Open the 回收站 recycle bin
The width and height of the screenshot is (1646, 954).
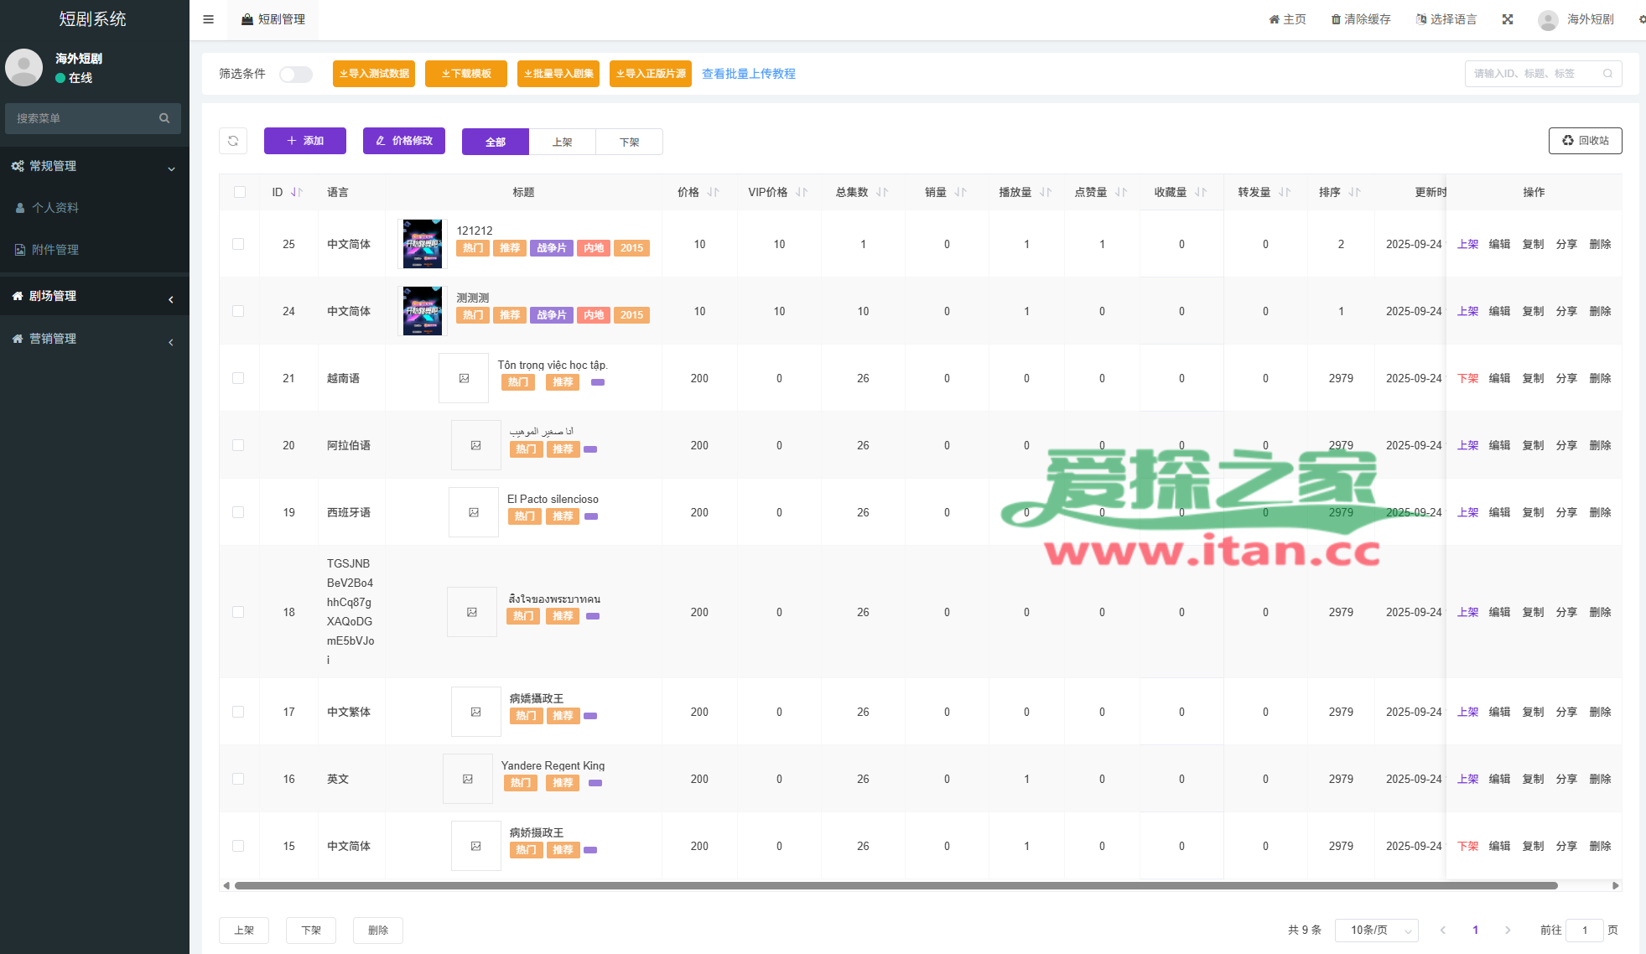click(1585, 141)
